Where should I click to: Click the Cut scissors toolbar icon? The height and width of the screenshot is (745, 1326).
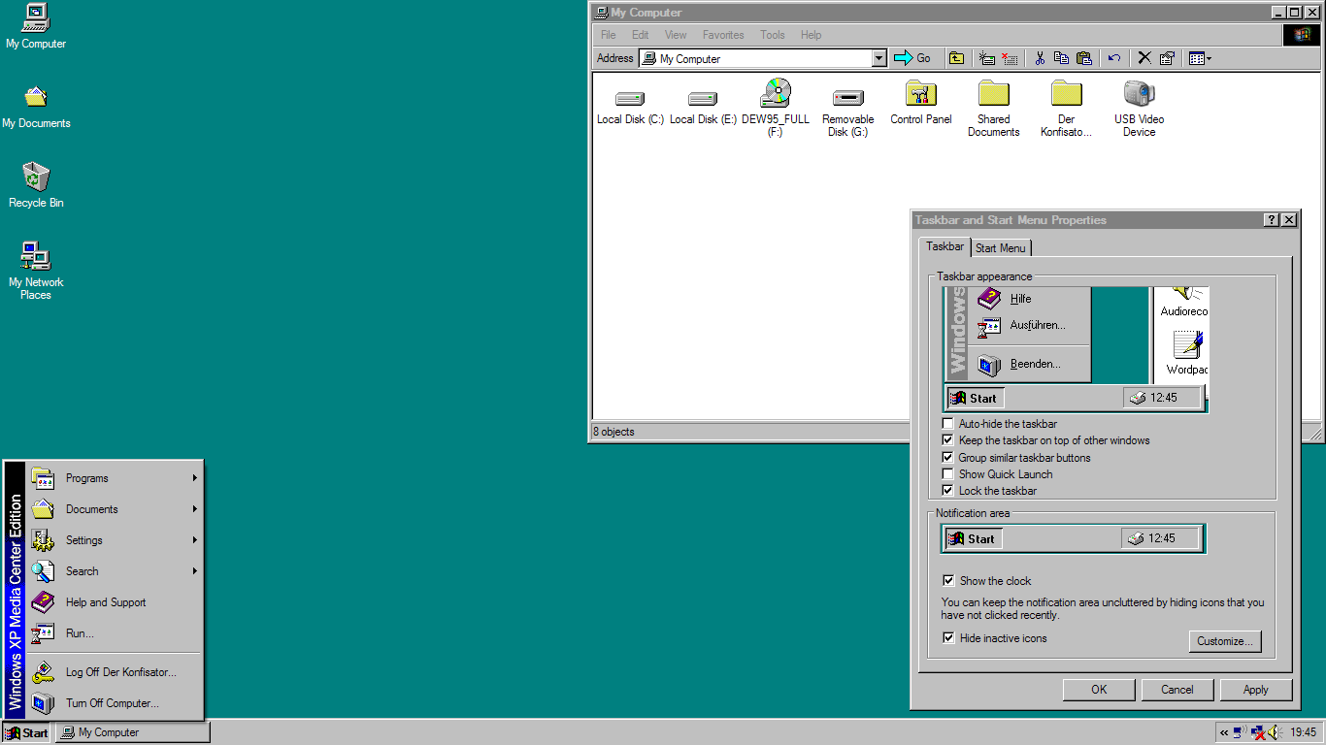tap(1039, 58)
